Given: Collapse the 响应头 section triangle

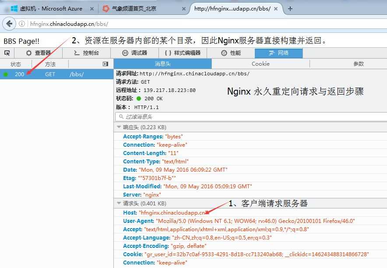Looking at the screenshot, I should [x=119, y=127].
